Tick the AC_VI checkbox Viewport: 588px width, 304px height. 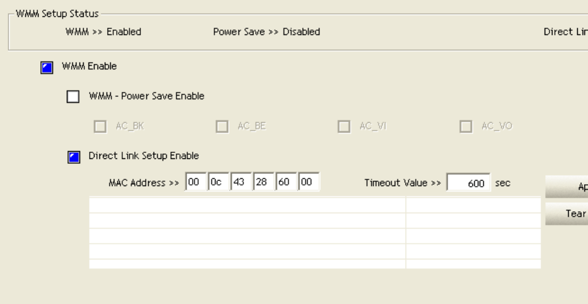(344, 126)
